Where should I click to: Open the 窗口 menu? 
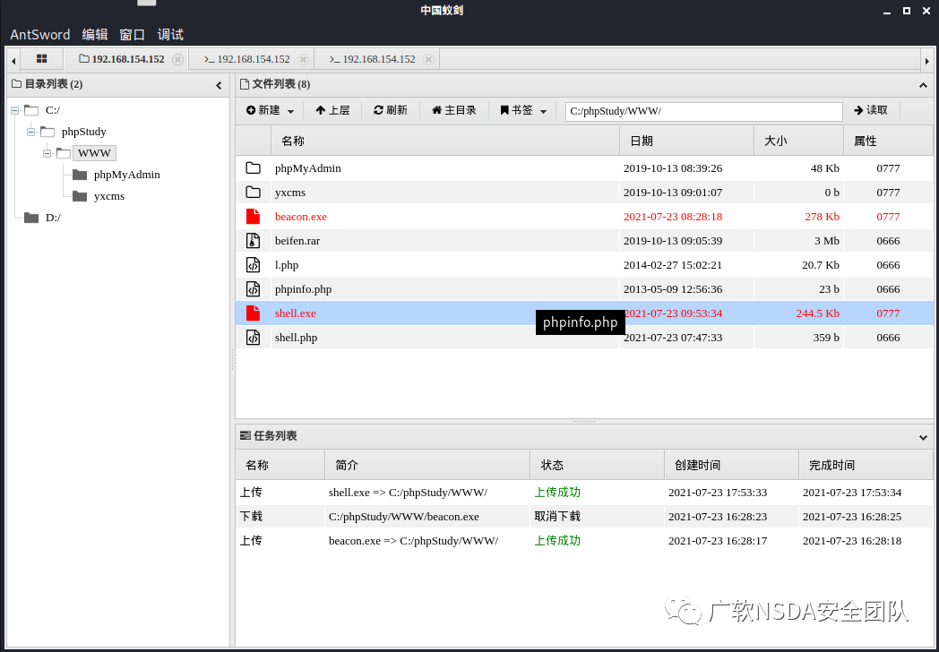pyautogui.click(x=133, y=35)
